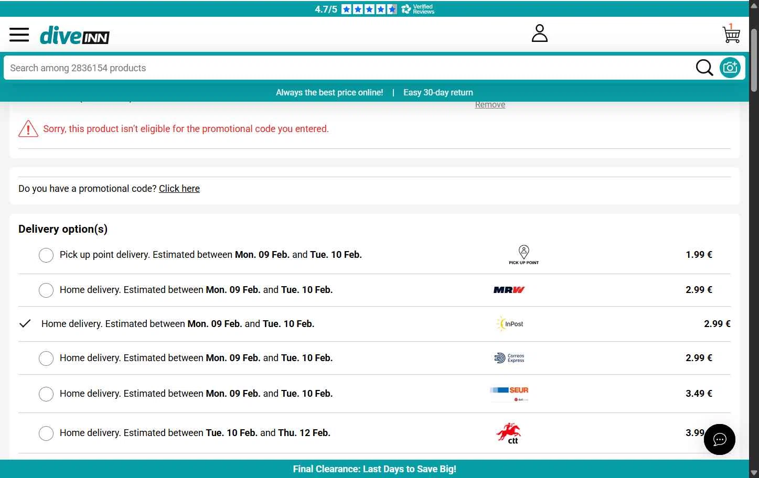Click the Remove link
This screenshot has height=478, width=759.
coord(490,105)
